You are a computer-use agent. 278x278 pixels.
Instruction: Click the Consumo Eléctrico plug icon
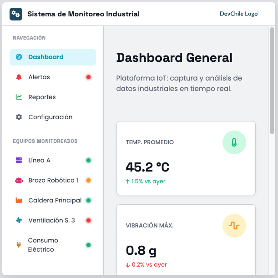tap(19, 245)
